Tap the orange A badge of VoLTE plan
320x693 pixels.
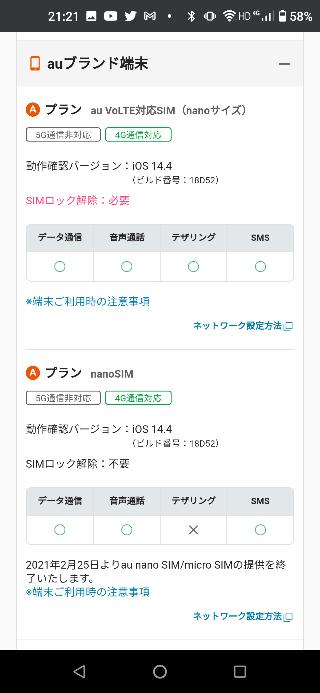pos(33,110)
